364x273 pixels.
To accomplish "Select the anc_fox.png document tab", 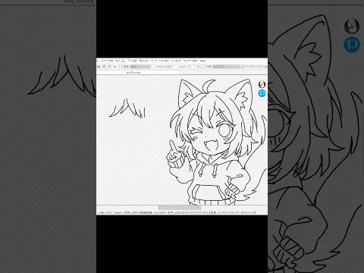I will pyautogui.click(x=133, y=72).
